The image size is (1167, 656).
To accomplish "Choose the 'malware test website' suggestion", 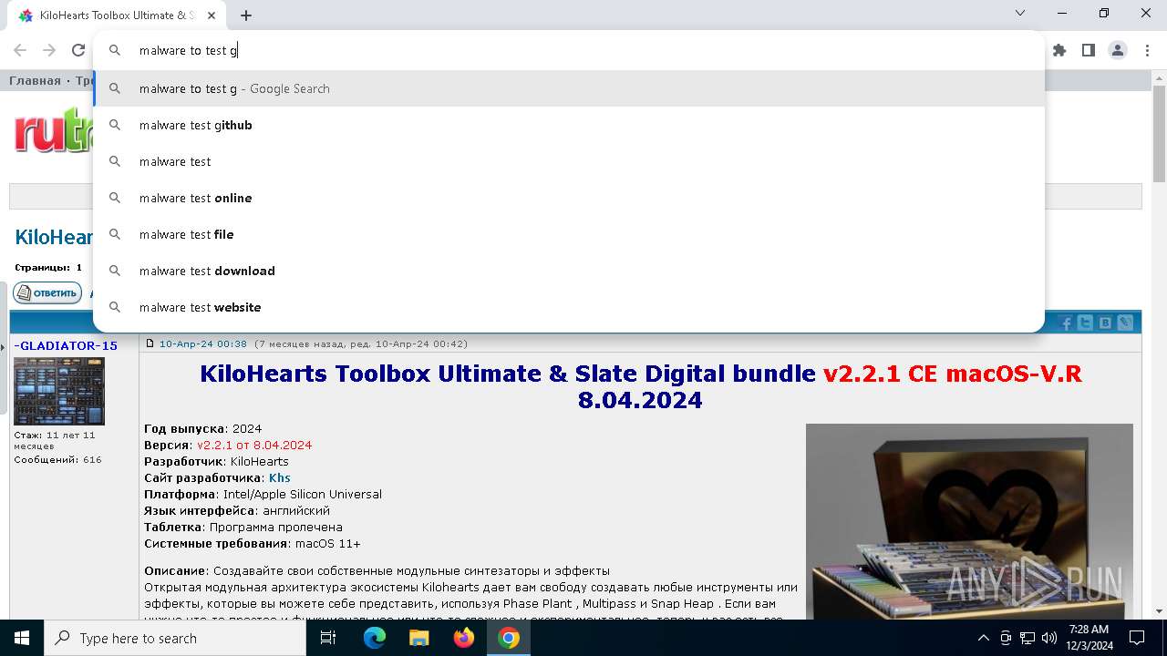I will [569, 307].
